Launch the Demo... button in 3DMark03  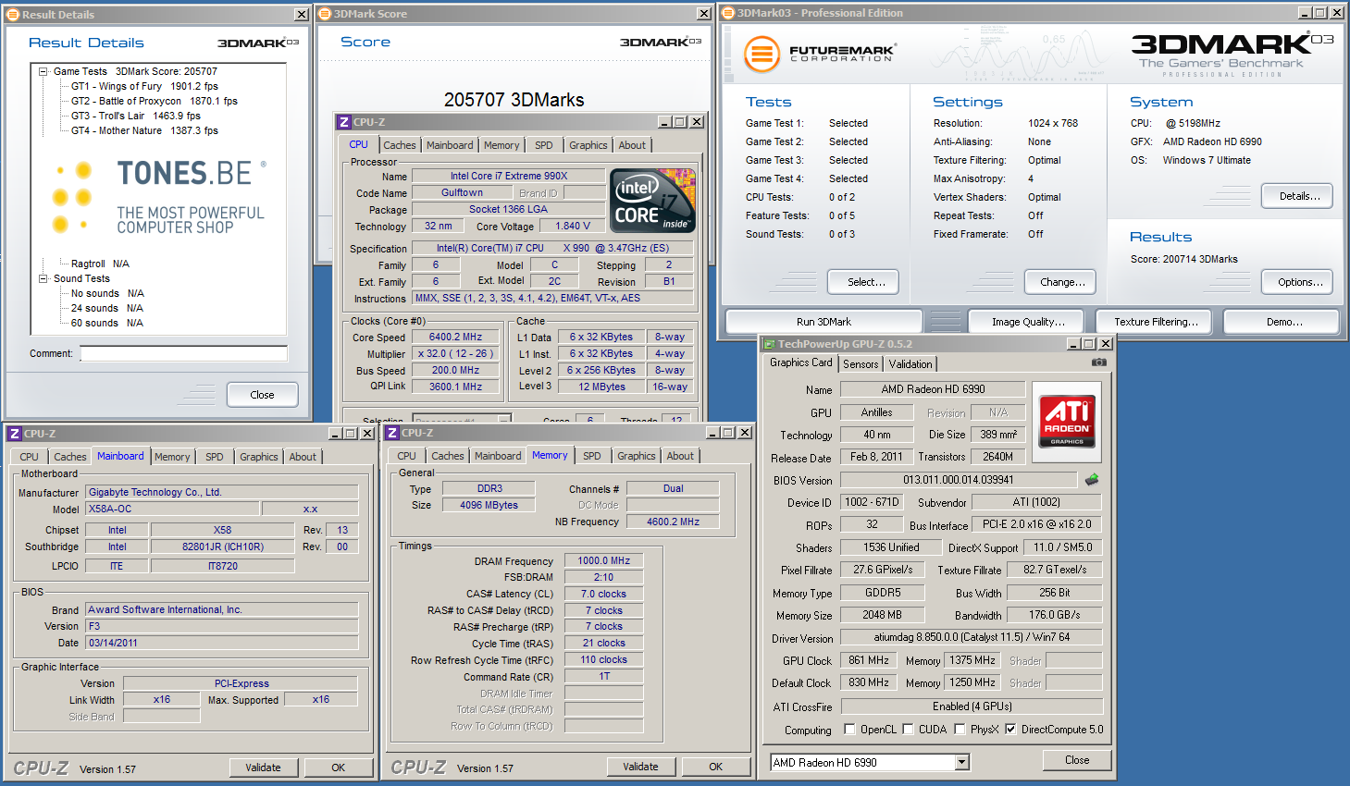[1283, 322]
